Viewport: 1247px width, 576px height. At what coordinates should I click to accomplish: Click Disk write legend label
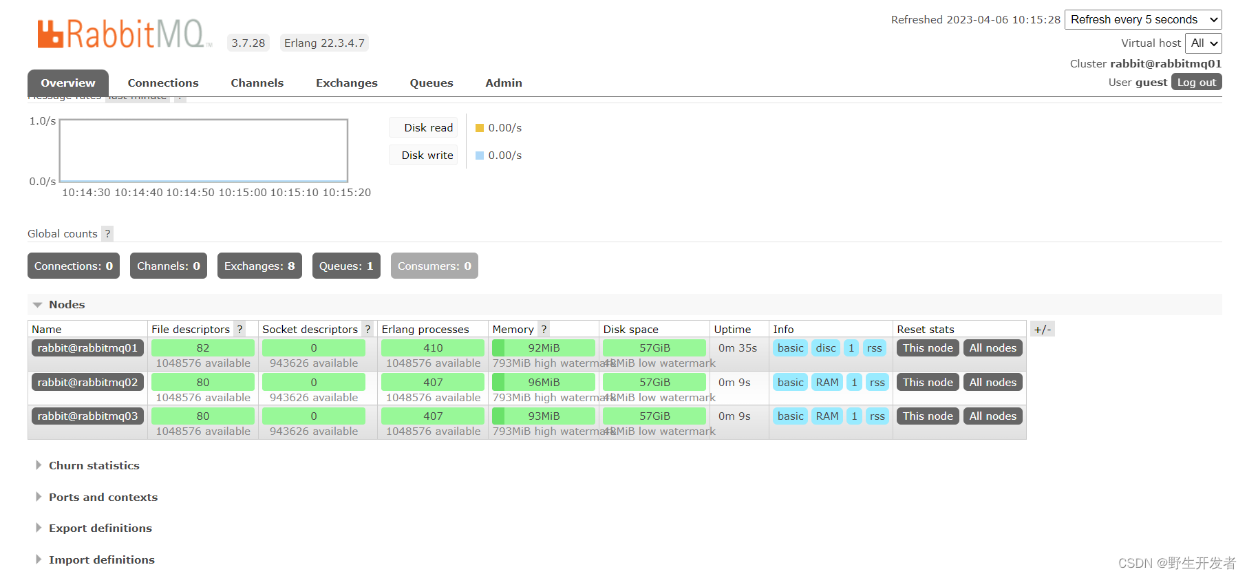coord(424,156)
